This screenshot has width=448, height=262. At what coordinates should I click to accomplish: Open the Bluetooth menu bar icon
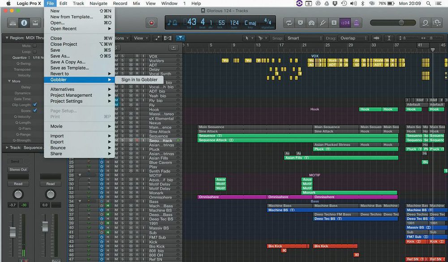(x=363, y=4)
